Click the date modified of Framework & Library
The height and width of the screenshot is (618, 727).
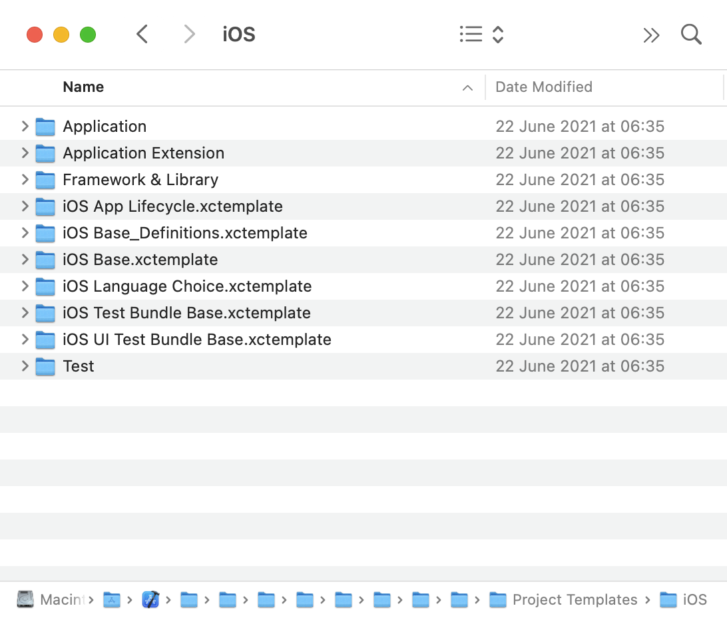tap(580, 179)
